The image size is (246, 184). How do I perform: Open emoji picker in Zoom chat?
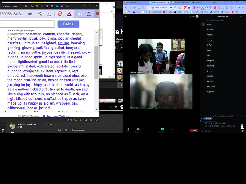pos(209,131)
